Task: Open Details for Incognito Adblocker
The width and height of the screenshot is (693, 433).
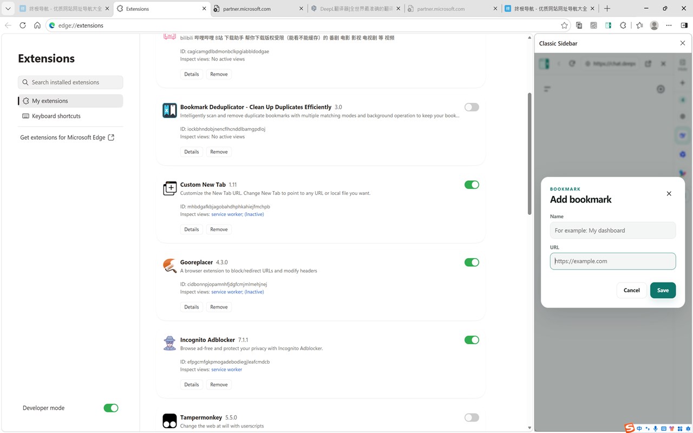Action: coord(192,385)
